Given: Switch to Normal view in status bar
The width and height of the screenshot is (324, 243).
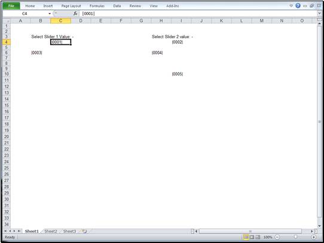Looking at the screenshot, I should 246,237.
